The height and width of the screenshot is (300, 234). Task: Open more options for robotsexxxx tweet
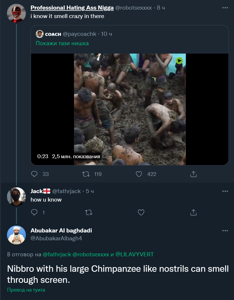tap(225, 8)
